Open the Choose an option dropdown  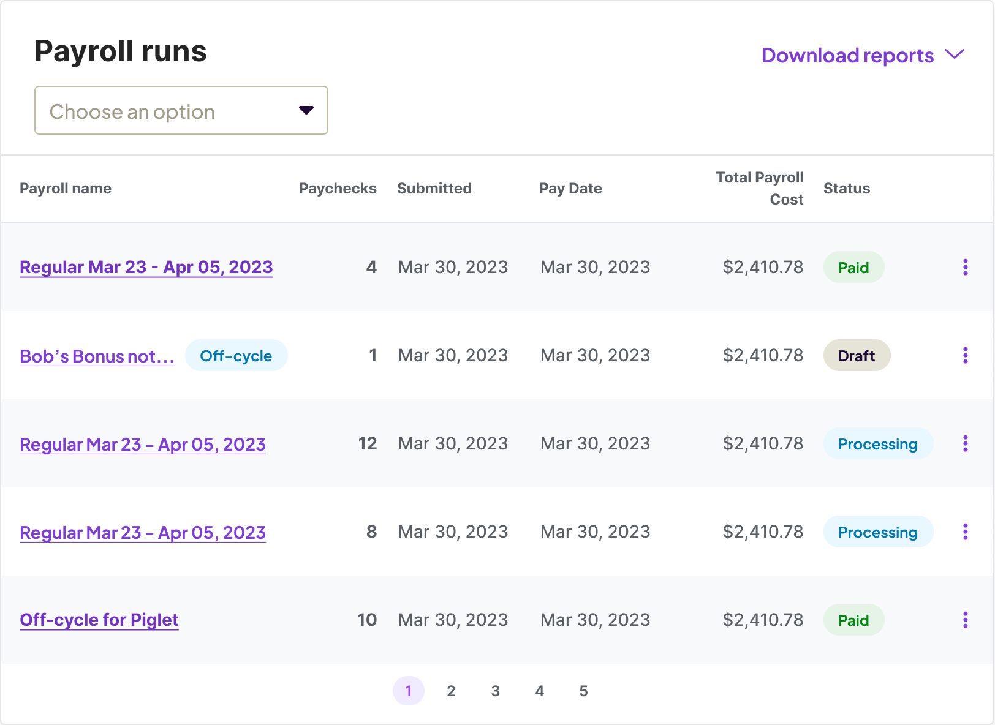(x=181, y=110)
